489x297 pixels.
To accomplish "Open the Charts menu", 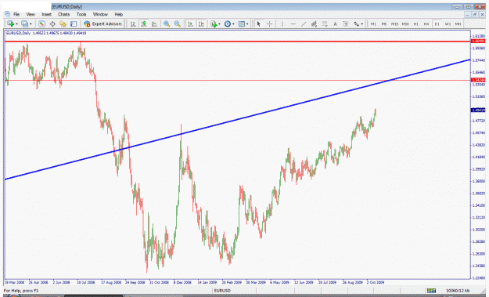I will pos(63,14).
